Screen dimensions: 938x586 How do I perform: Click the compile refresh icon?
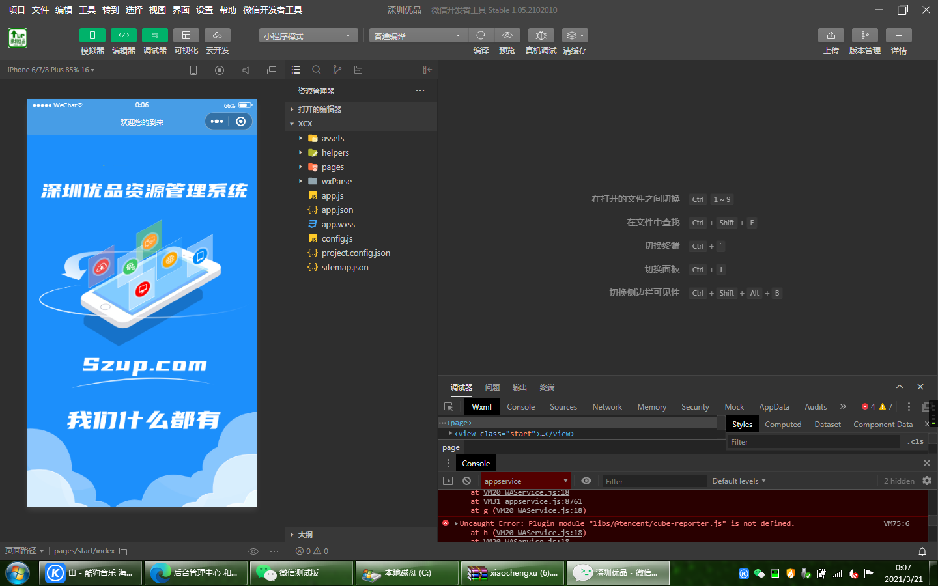[481, 35]
